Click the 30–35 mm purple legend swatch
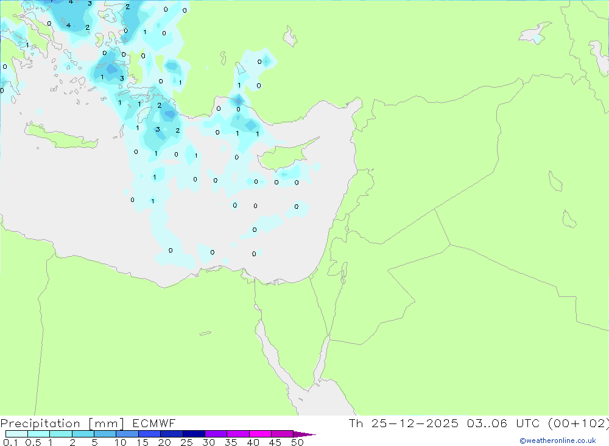The image size is (609, 446). pos(216,434)
